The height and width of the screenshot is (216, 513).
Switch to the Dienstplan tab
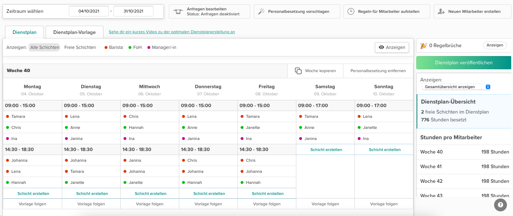(25, 32)
